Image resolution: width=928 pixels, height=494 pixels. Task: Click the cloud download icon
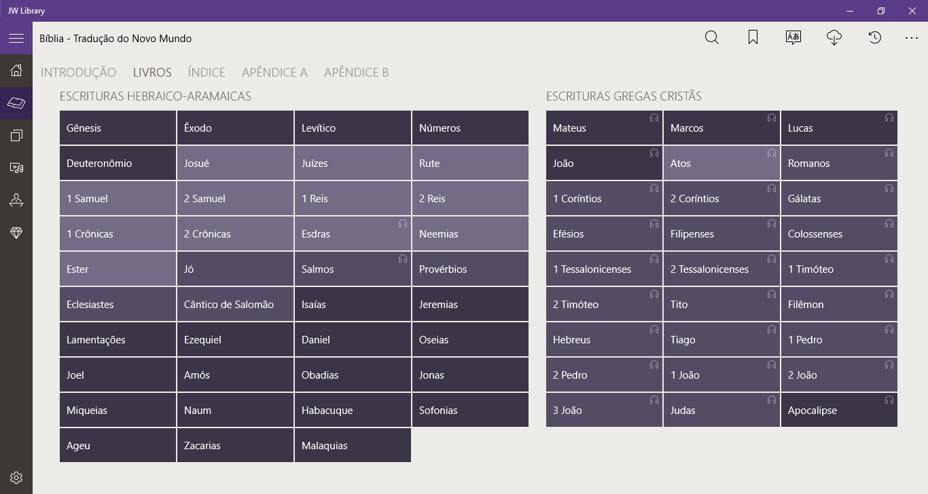[834, 38]
